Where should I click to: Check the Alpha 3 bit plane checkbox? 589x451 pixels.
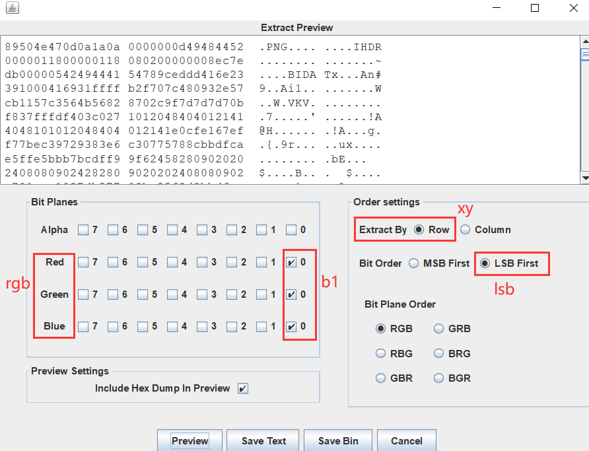[x=201, y=230]
